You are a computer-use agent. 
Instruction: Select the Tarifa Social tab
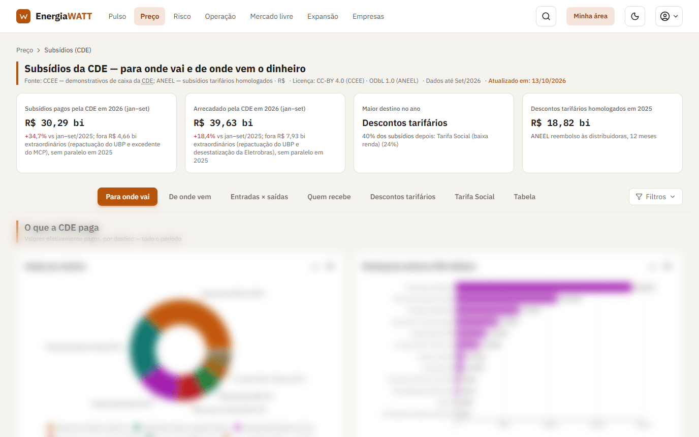tap(474, 197)
